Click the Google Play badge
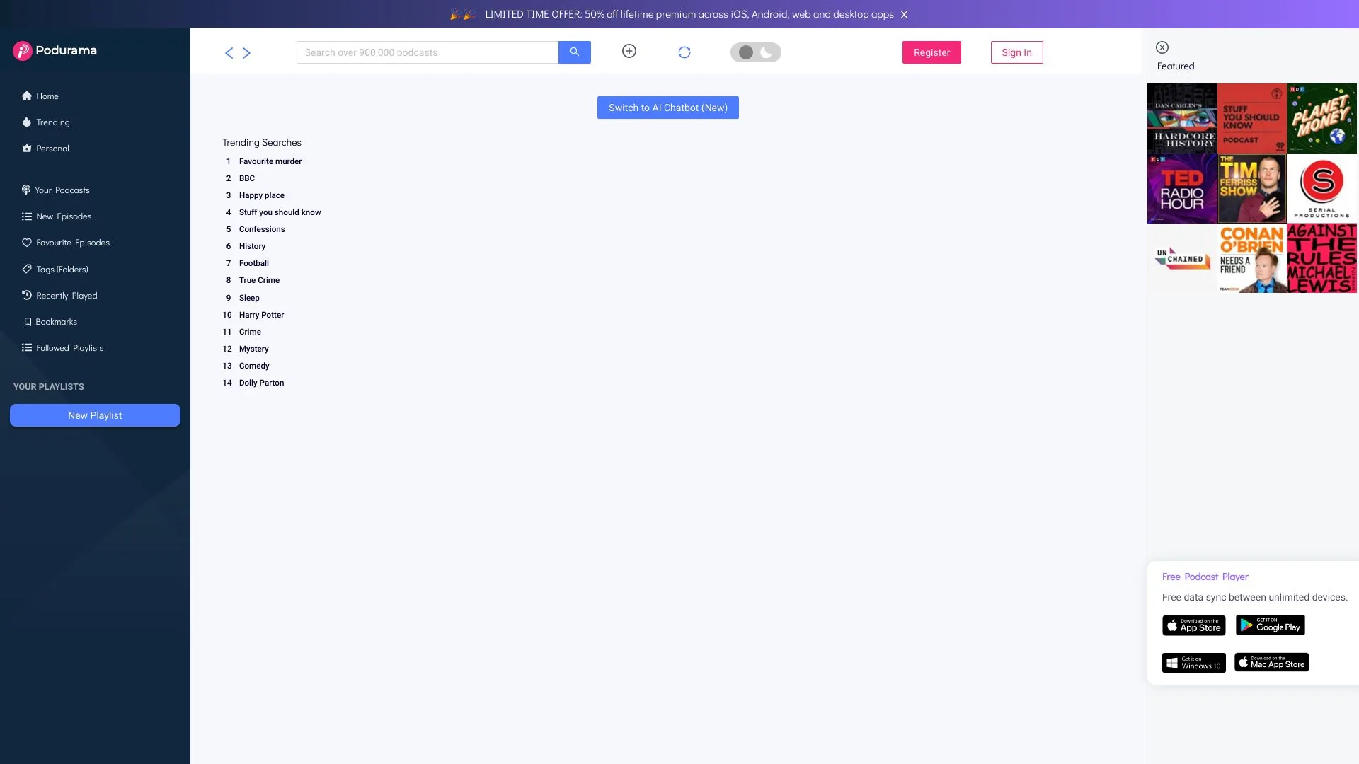 [x=1271, y=625]
